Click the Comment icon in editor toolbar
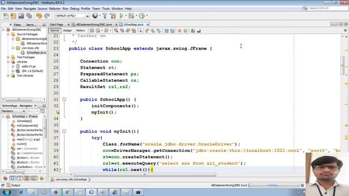The image size is (349, 196). click(192, 30)
